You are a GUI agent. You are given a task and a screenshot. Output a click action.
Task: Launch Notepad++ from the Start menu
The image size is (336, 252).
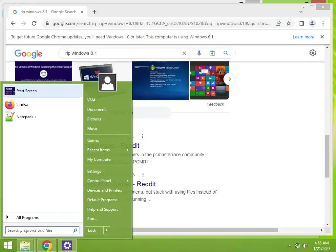tap(43, 117)
